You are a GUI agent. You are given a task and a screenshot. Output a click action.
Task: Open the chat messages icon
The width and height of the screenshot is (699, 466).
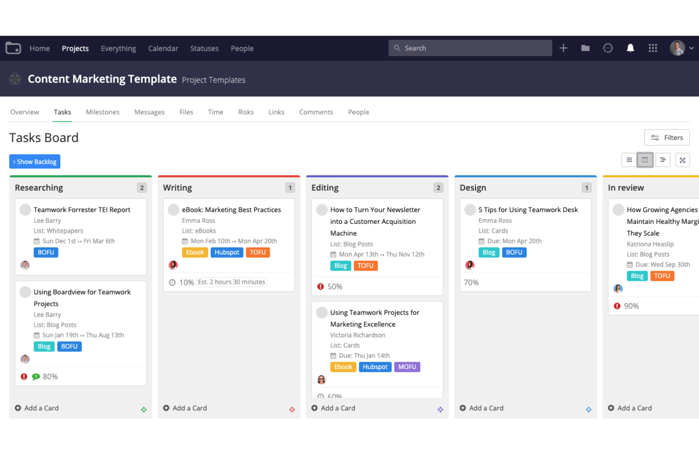pyautogui.click(x=608, y=48)
